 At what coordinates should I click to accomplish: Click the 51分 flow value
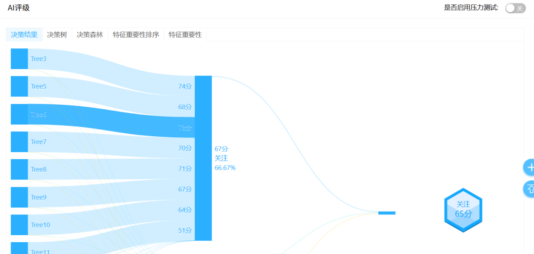click(x=185, y=230)
